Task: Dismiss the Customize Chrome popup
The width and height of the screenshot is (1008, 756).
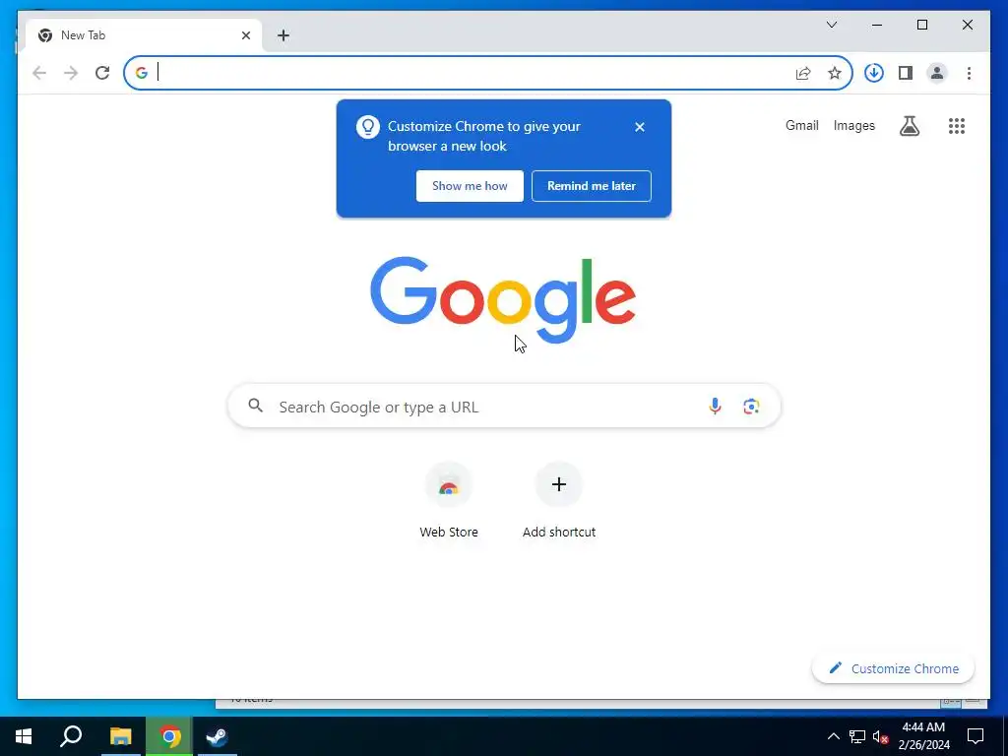Action: click(x=639, y=127)
